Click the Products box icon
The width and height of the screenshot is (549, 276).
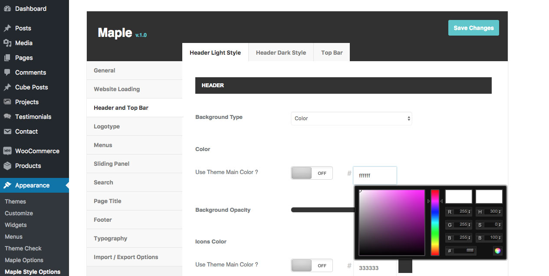pos(7,166)
